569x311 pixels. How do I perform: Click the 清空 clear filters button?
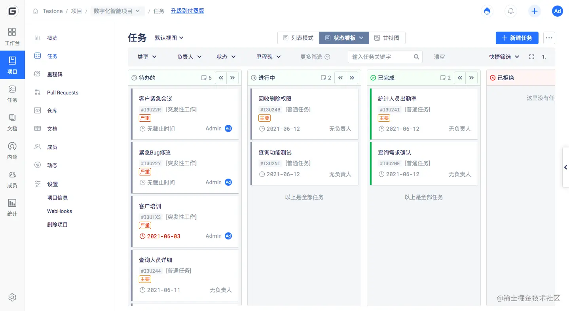click(x=439, y=57)
